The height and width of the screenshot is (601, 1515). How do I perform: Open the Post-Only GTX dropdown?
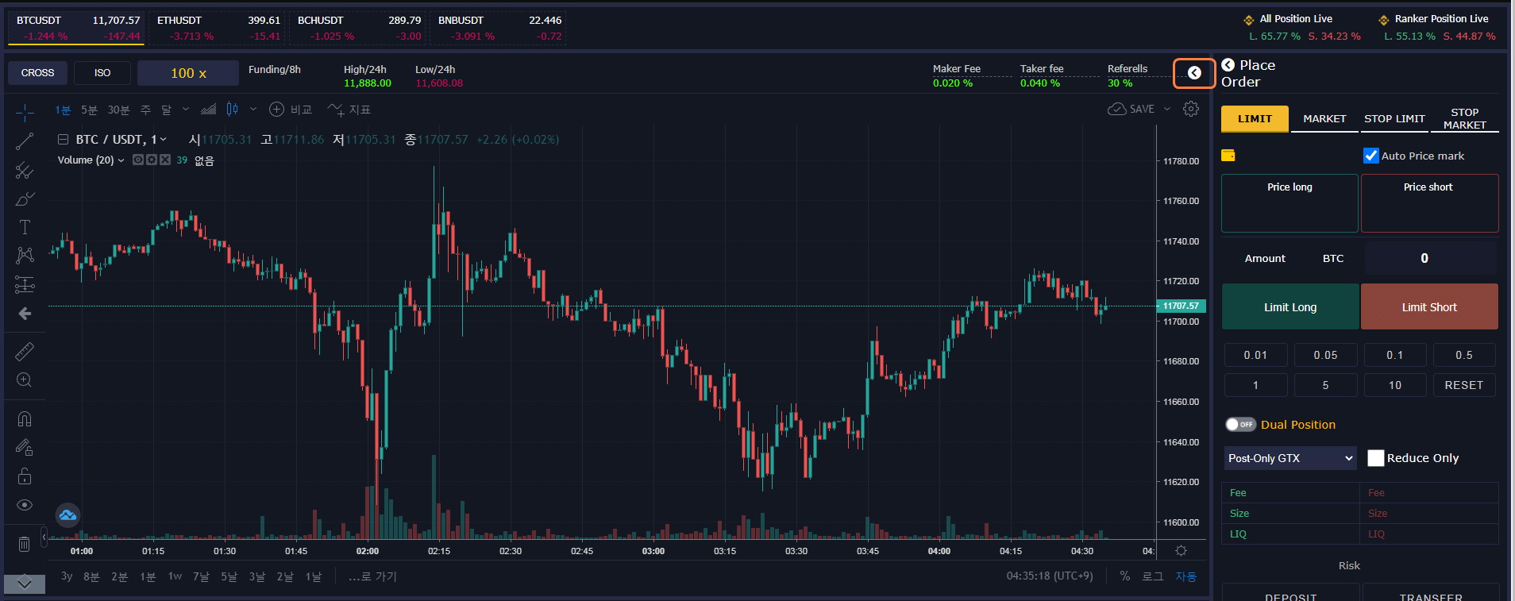pyautogui.click(x=1289, y=458)
